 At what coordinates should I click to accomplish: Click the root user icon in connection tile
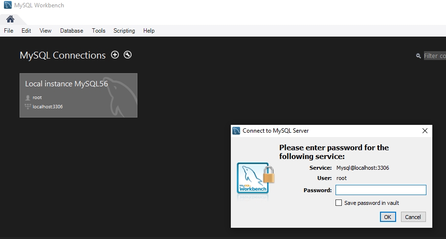tap(27, 98)
